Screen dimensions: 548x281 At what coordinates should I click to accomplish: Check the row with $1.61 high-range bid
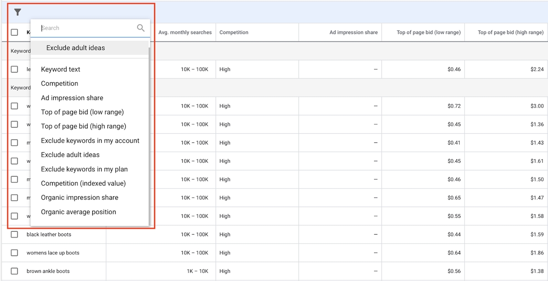[15, 161]
